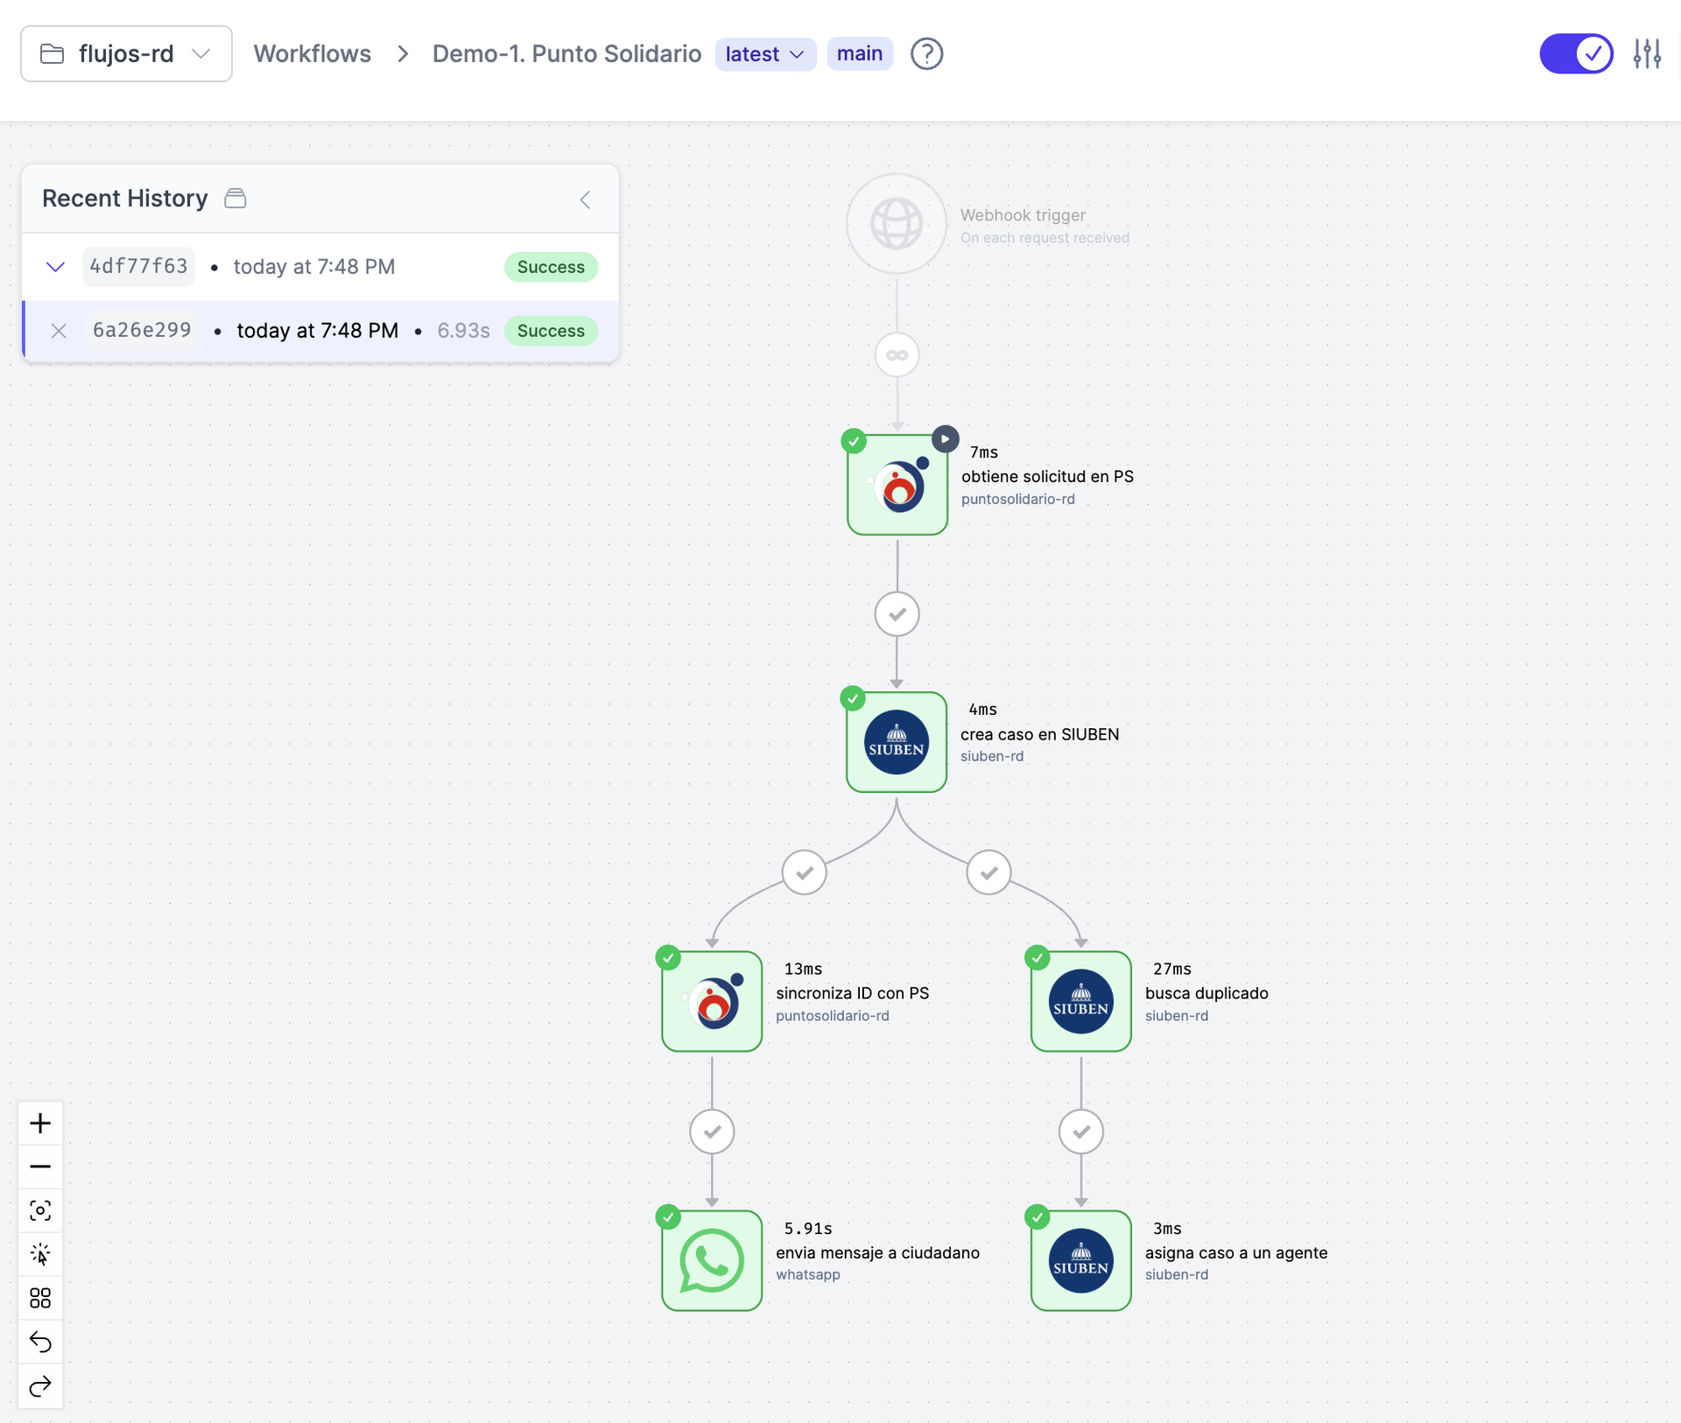Zoom out of the canvas

tap(40, 1167)
